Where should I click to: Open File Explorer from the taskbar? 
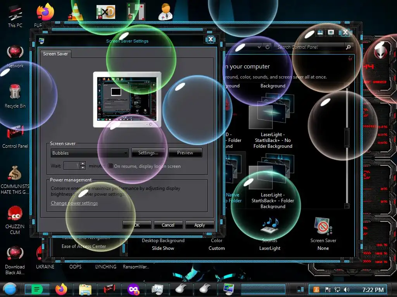[x=85, y=289]
